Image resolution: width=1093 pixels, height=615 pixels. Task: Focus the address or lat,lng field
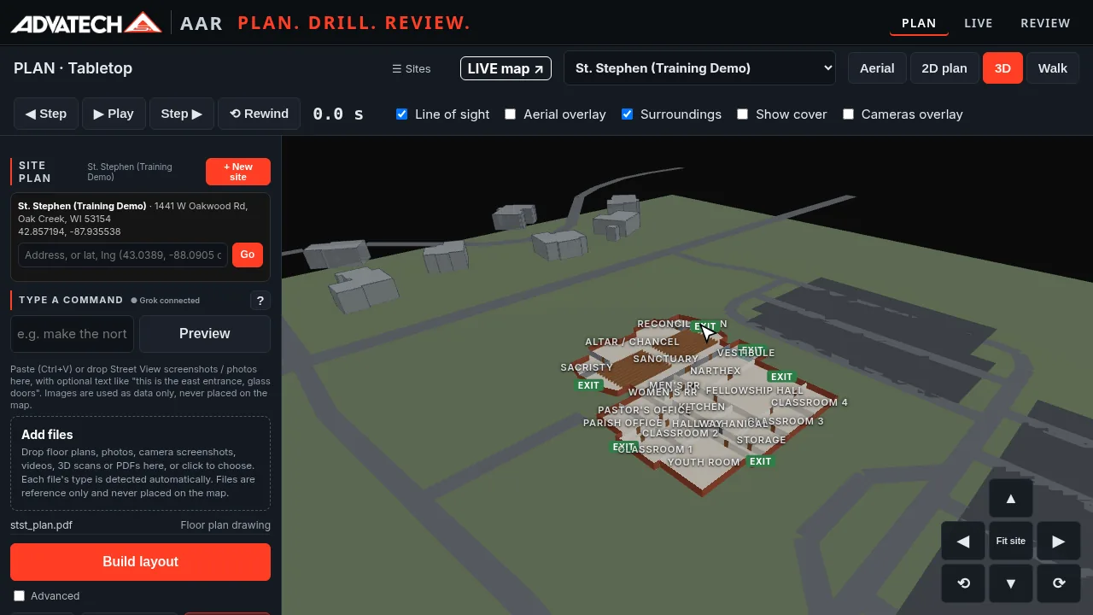click(123, 255)
